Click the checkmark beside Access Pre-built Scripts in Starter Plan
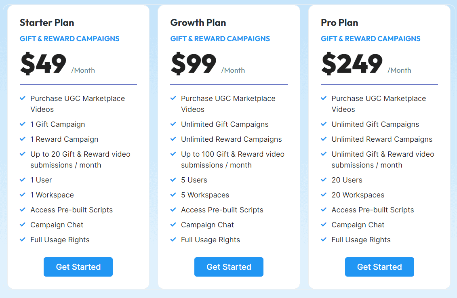The image size is (457, 298). [x=23, y=210]
